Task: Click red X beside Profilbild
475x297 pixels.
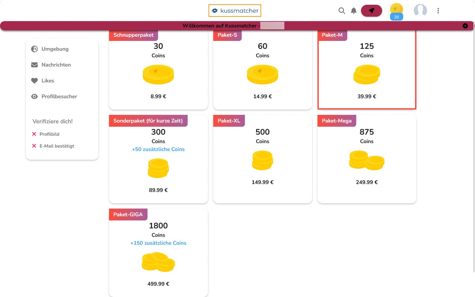Action: (34, 134)
